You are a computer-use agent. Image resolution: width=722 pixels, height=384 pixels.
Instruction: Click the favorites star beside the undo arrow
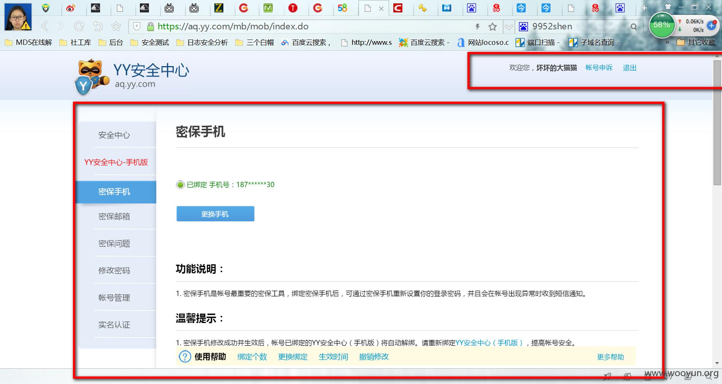[116, 26]
